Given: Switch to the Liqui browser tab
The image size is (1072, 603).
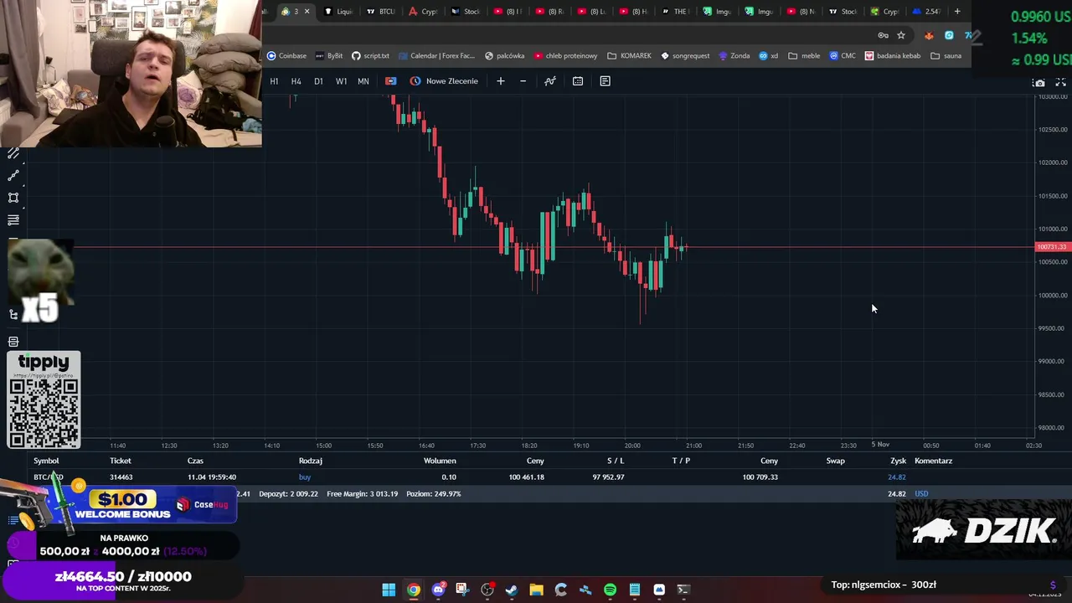Looking at the screenshot, I should (339, 12).
